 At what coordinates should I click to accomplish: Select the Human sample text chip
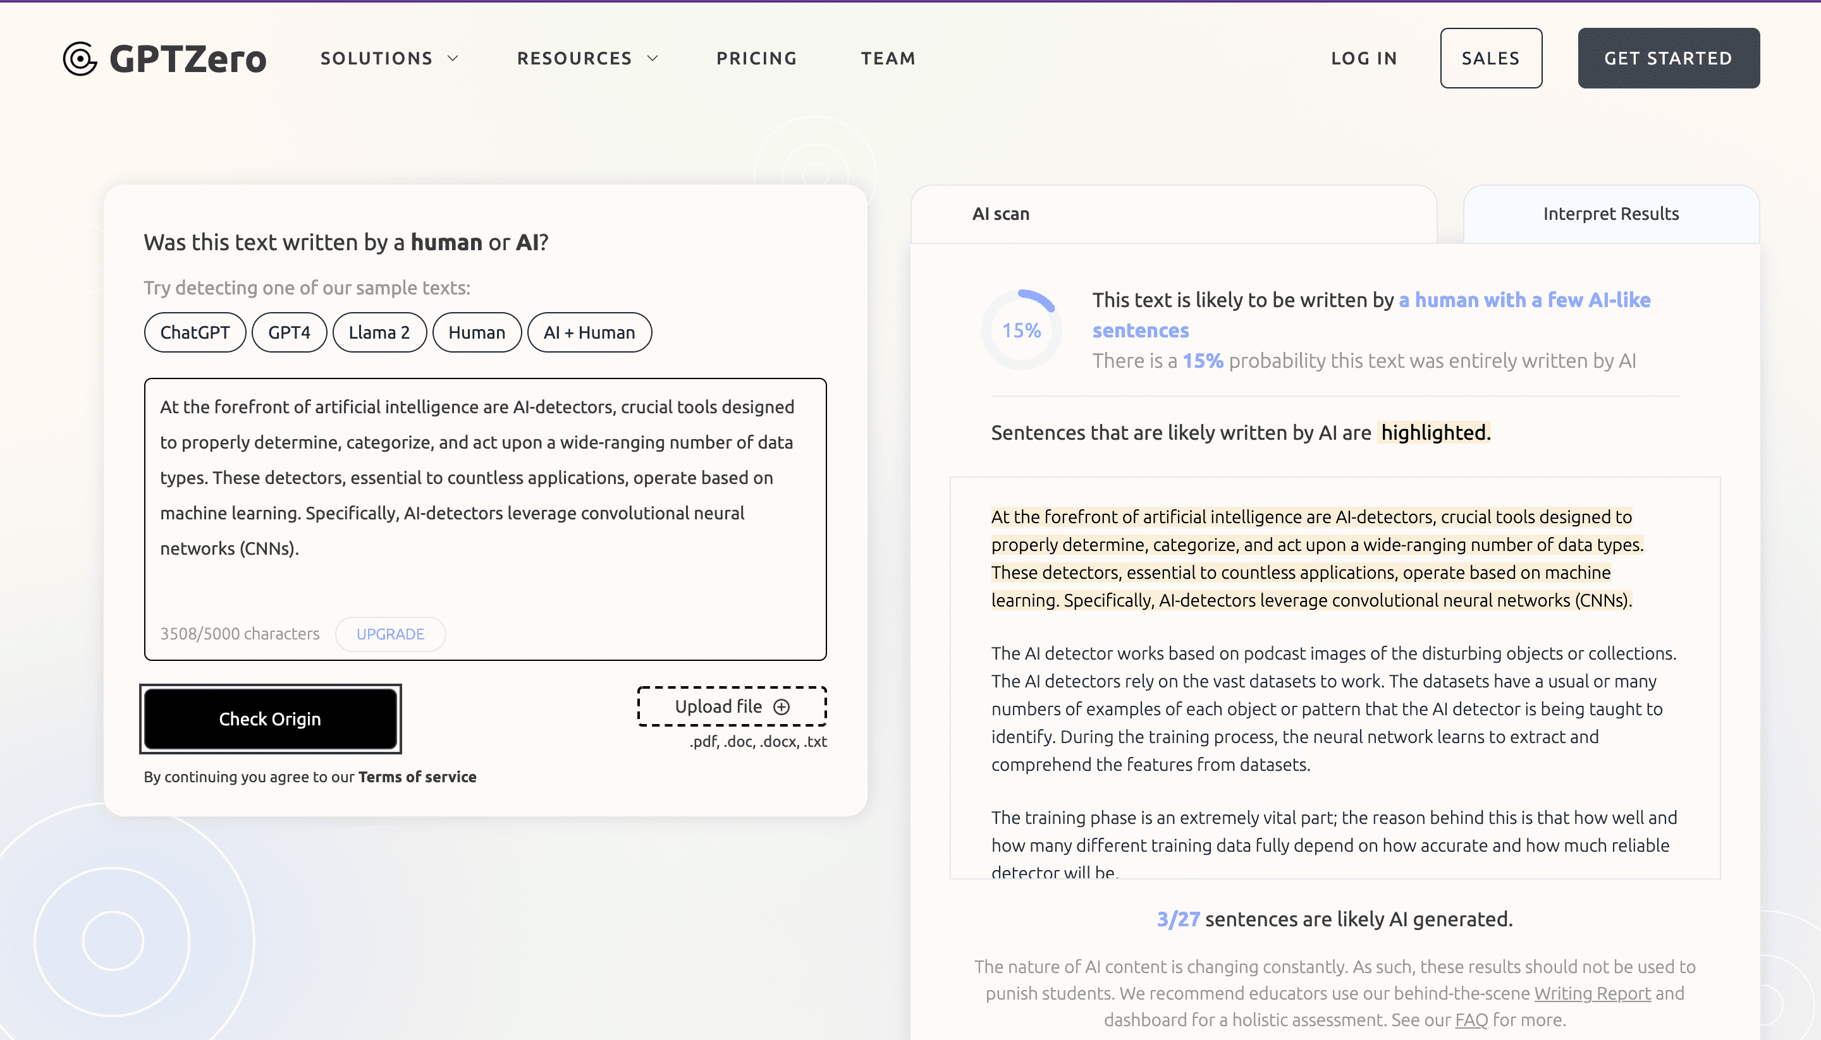point(476,333)
